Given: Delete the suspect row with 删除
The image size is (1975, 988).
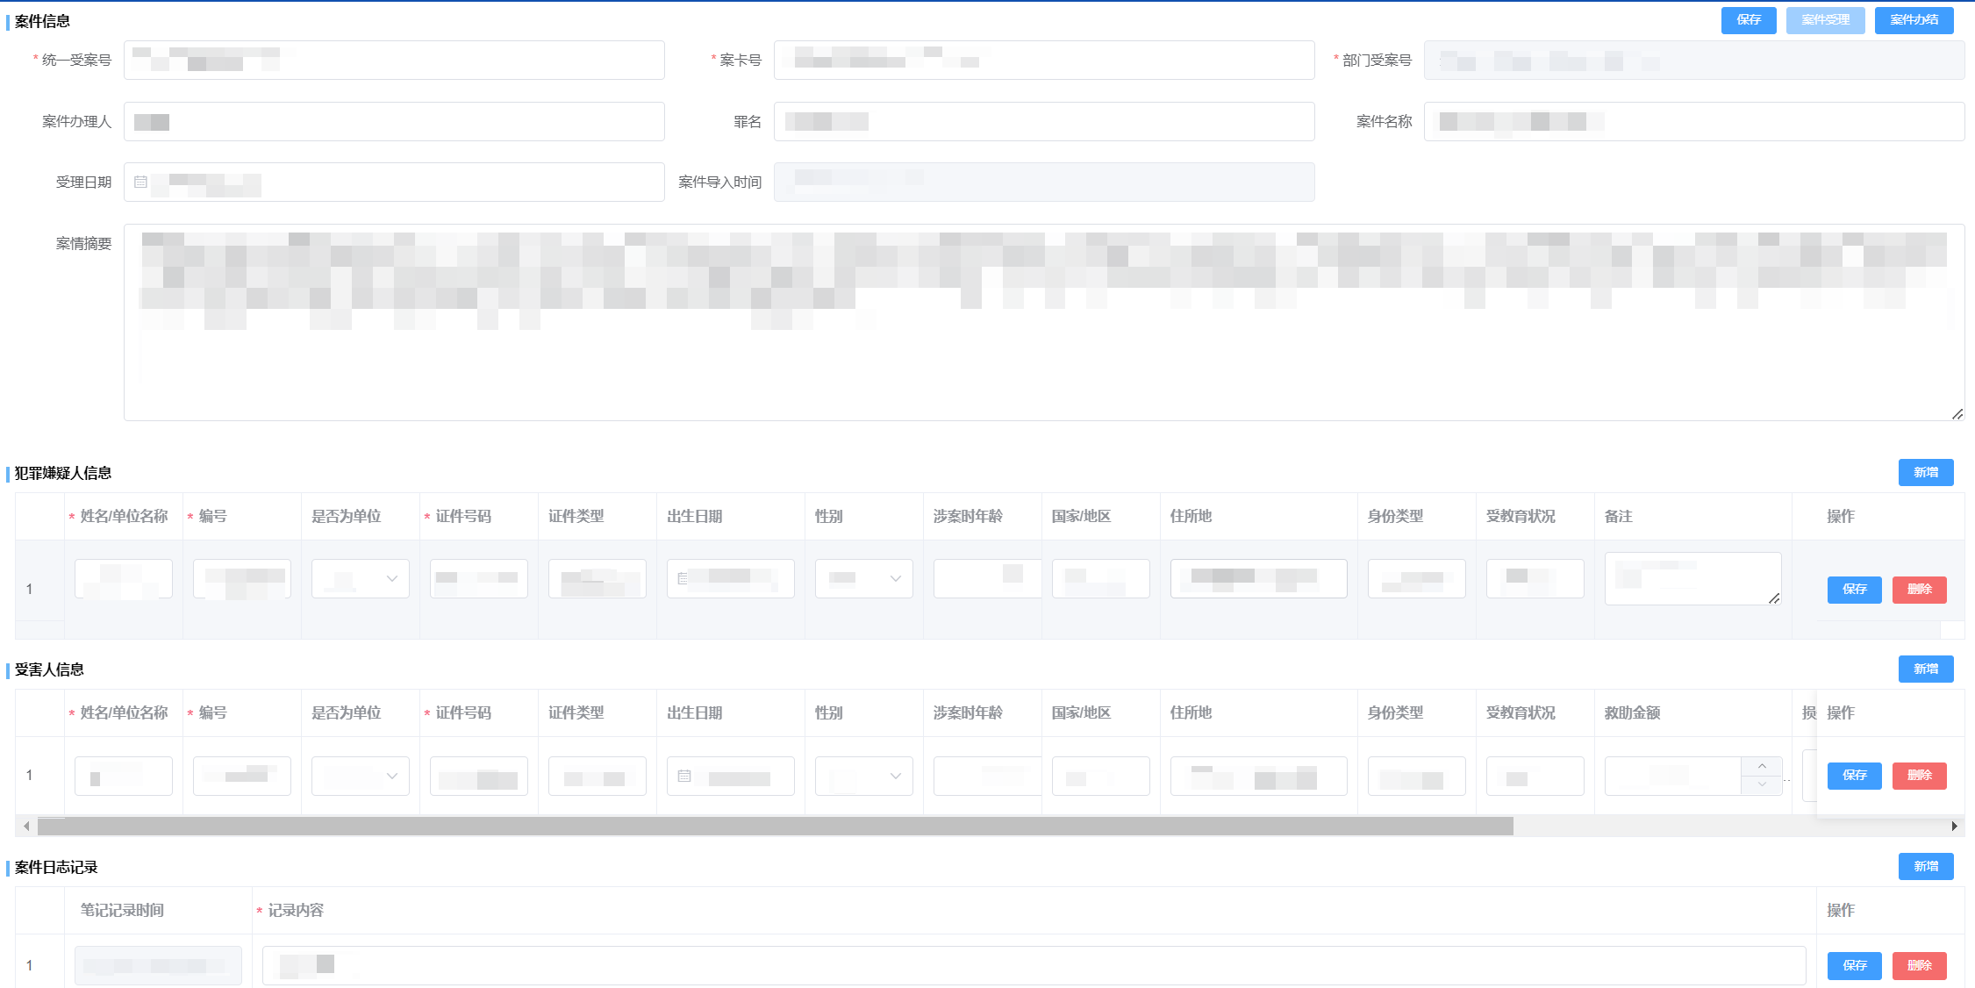Looking at the screenshot, I should click(x=1919, y=590).
